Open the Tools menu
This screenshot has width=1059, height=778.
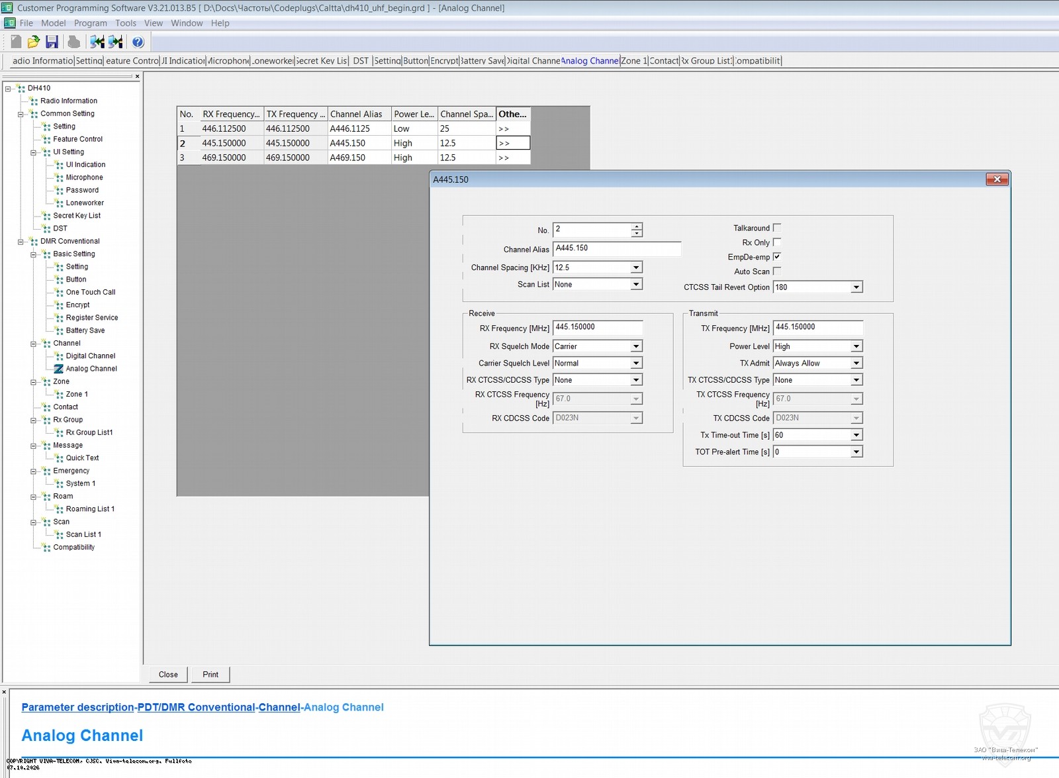coord(126,23)
